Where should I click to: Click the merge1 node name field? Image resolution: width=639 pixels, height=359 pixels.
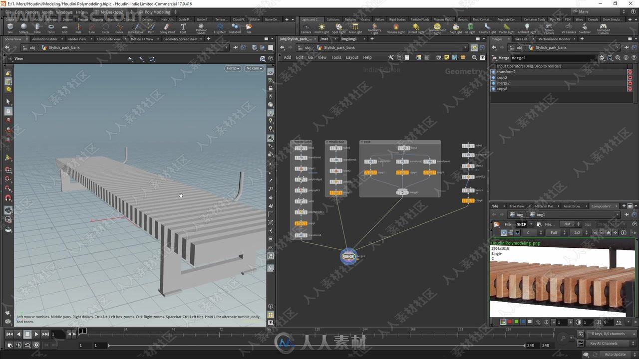(554, 58)
